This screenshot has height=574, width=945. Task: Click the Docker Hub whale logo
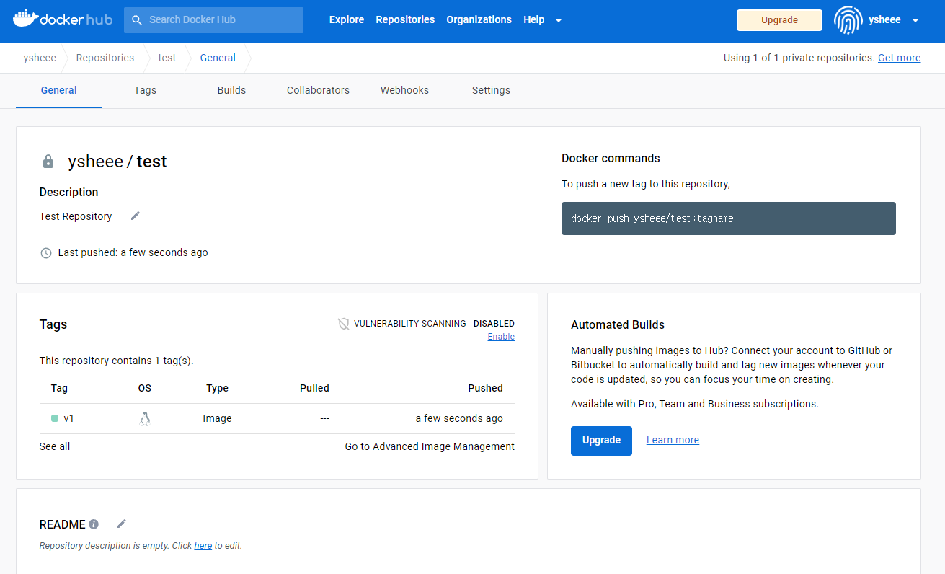click(x=63, y=19)
